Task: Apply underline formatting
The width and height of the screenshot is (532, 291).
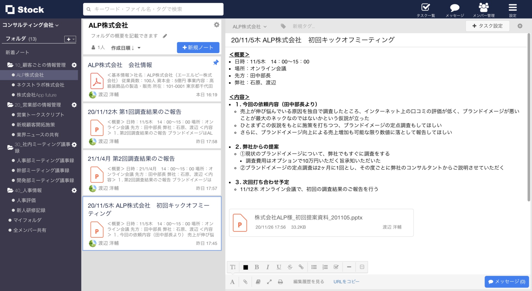Action: (279, 267)
